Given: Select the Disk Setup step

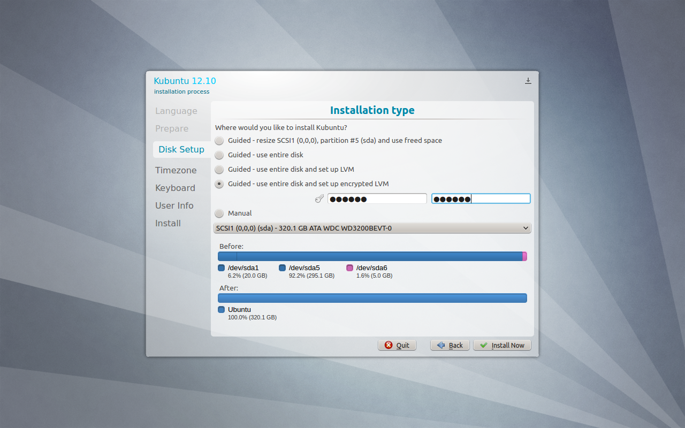Looking at the screenshot, I should [x=181, y=149].
